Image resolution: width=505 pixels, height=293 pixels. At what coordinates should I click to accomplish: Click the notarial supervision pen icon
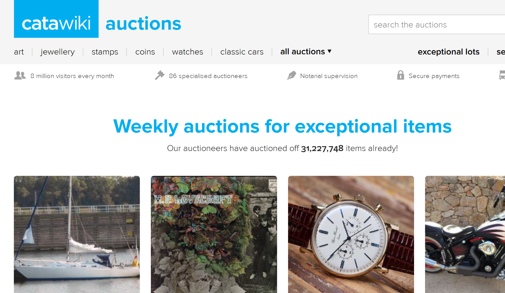coord(292,75)
